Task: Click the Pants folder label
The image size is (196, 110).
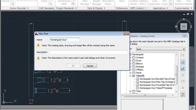Action: pyautogui.click(x=139, y=73)
